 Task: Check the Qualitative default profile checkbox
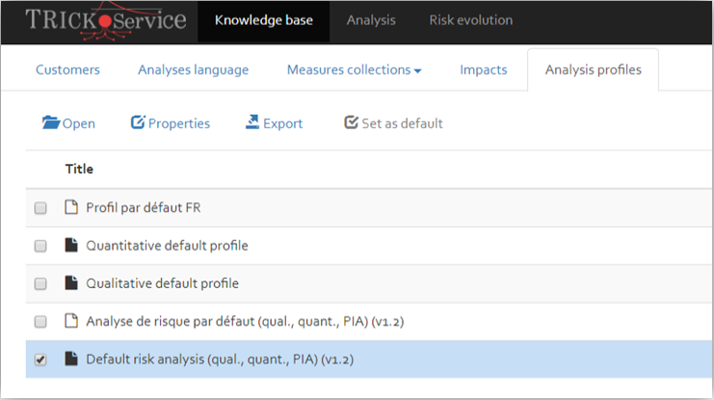pyautogui.click(x=40, y=283)
